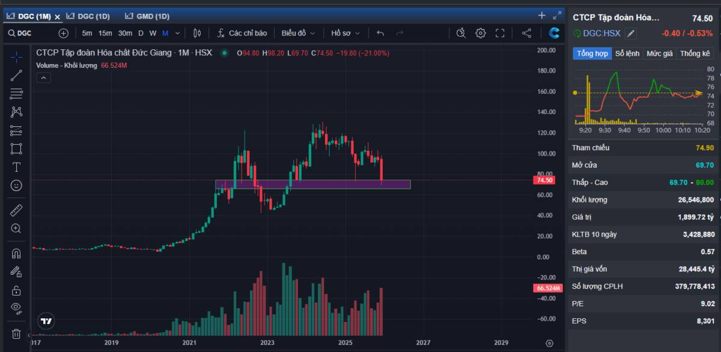
Task: Select the ruler measure tool
Action: point(16,210)
